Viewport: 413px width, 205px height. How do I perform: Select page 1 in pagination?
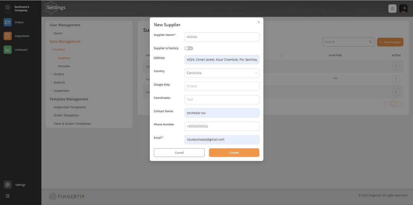(394, 104)
